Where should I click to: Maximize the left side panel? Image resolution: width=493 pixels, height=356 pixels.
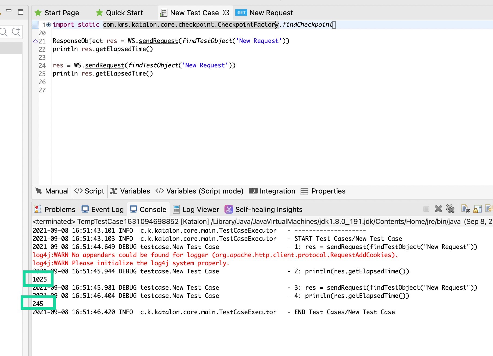(x=21, y=12)
